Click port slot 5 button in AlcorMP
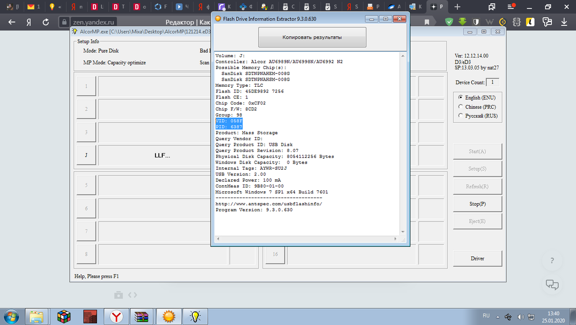The height and width of the screenshot is (325, 576). point(86,185)
